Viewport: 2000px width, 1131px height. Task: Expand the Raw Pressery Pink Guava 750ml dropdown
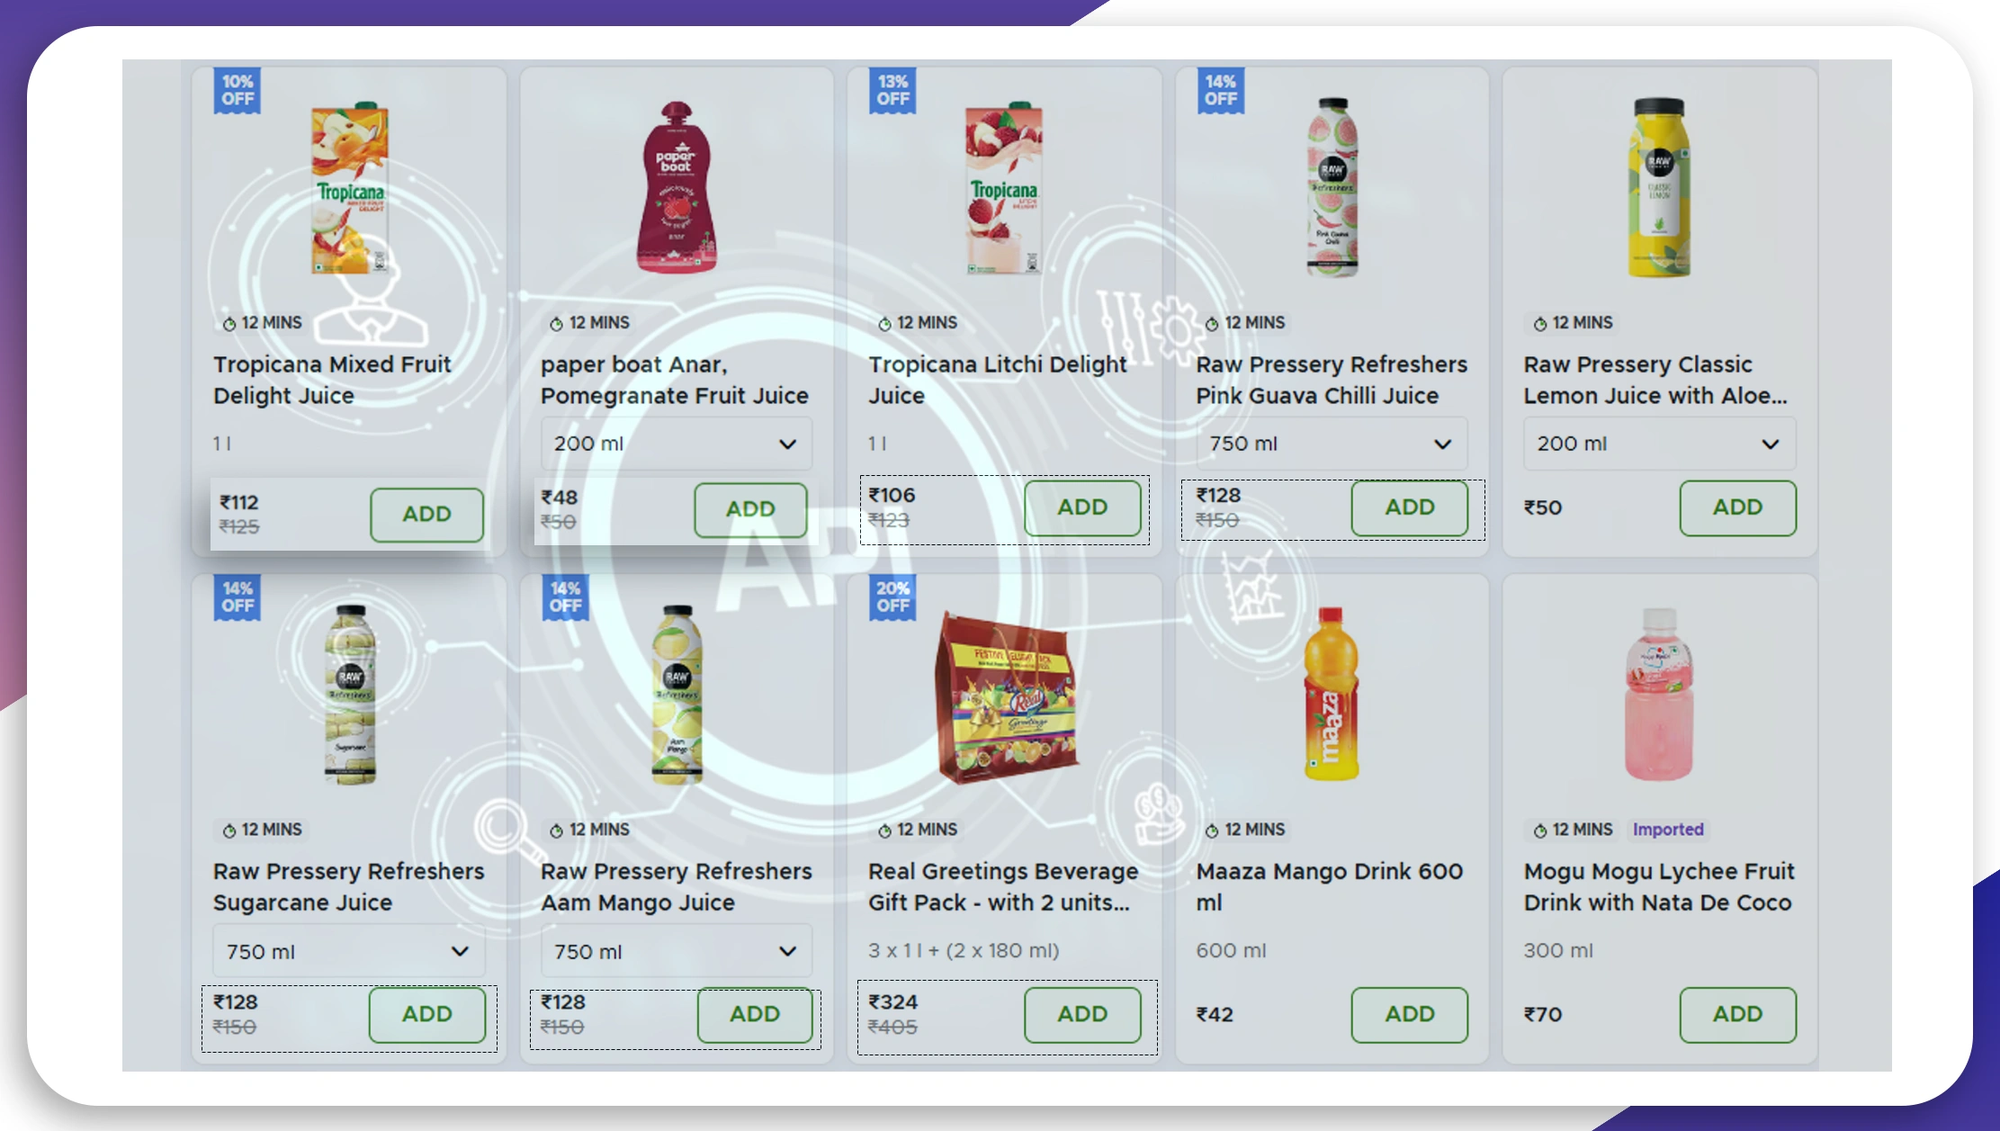click(x=1442, y=443)
